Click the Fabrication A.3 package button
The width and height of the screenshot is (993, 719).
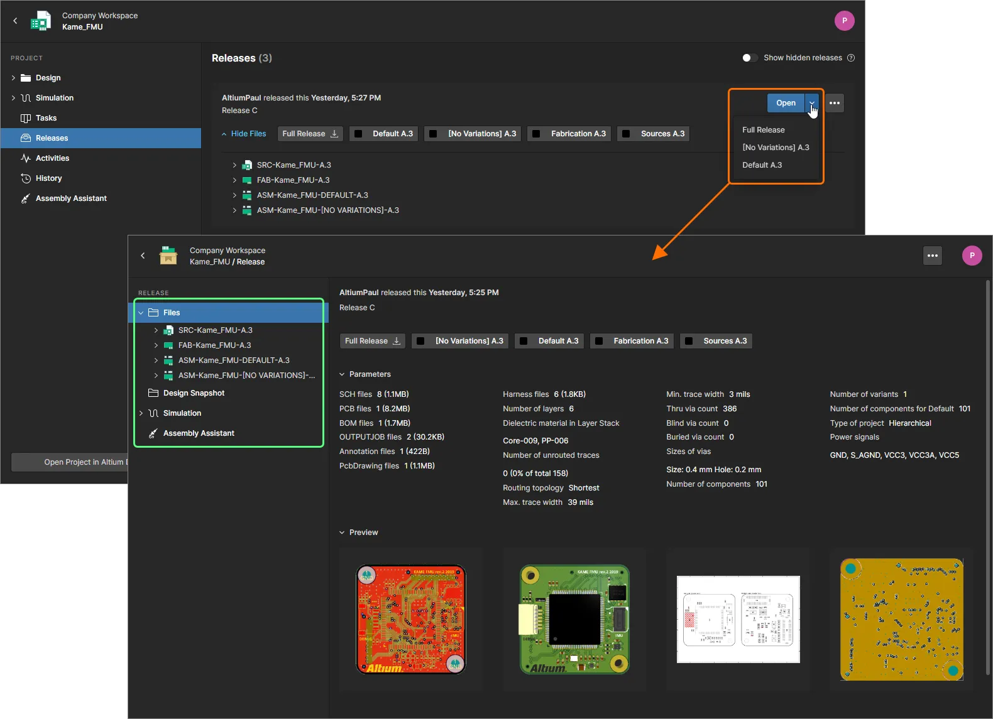(x=571, y=134)
